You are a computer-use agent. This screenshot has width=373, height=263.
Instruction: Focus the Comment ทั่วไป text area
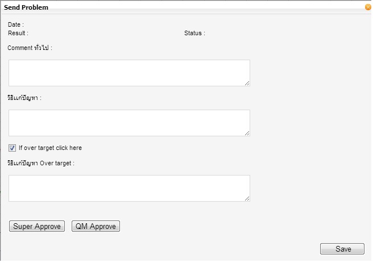129,73
